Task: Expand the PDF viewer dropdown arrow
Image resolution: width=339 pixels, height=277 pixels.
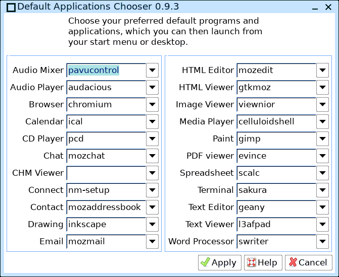Action: (x=322, y=156)
